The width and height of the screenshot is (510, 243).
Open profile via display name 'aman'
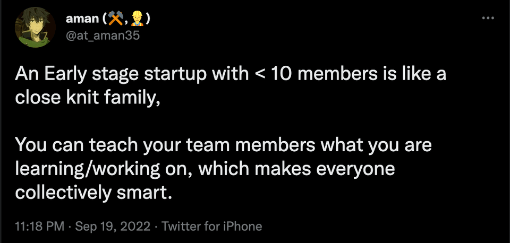pos(82,20)
